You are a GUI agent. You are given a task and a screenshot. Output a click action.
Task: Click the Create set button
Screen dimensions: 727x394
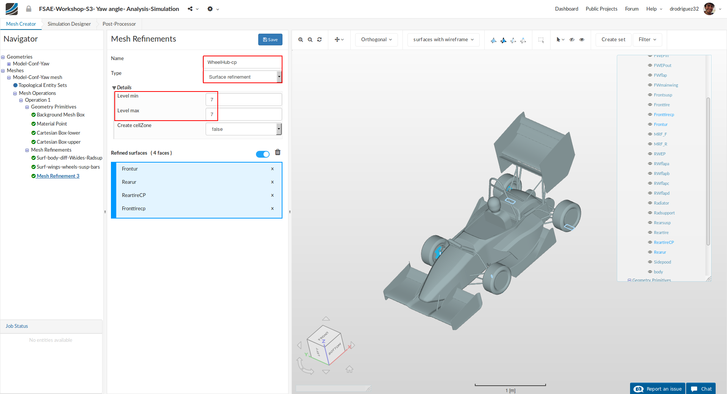(x=613, y=40)
